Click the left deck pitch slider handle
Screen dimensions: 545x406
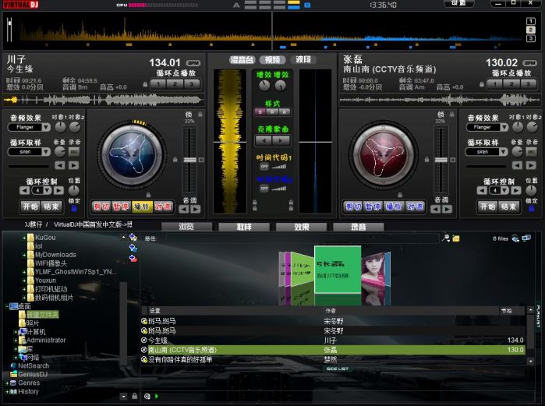click(189, 159)
